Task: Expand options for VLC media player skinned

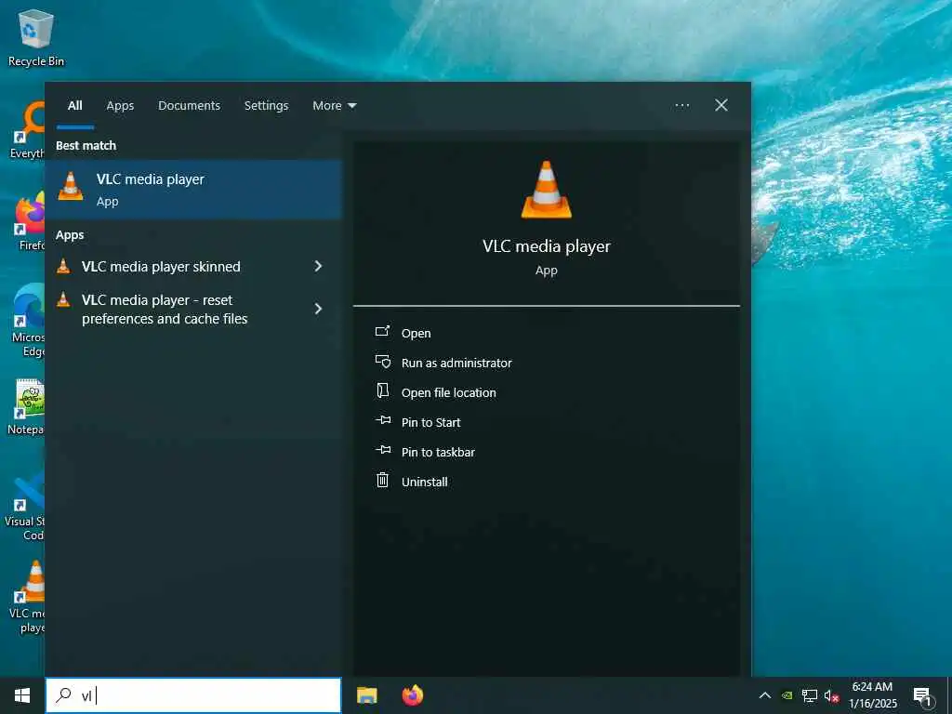Action: point(318,266)
